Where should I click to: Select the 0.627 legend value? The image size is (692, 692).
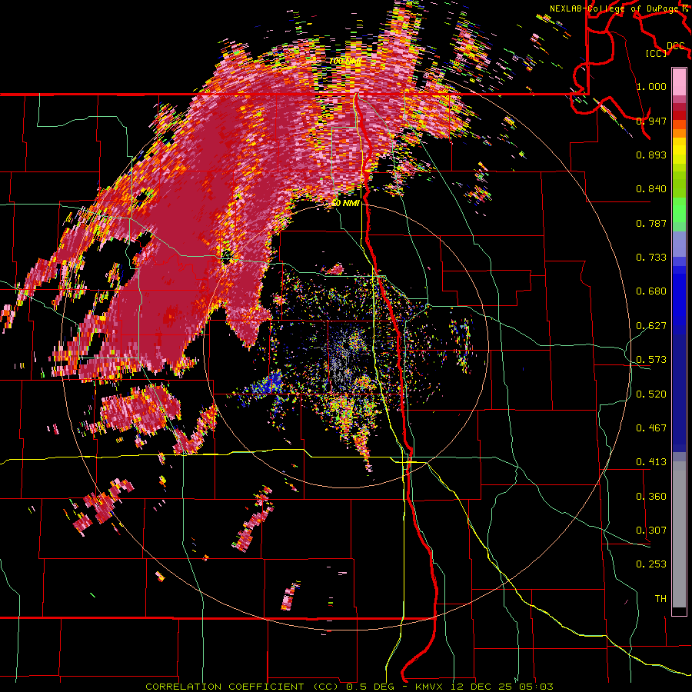(x=651, y=326)
